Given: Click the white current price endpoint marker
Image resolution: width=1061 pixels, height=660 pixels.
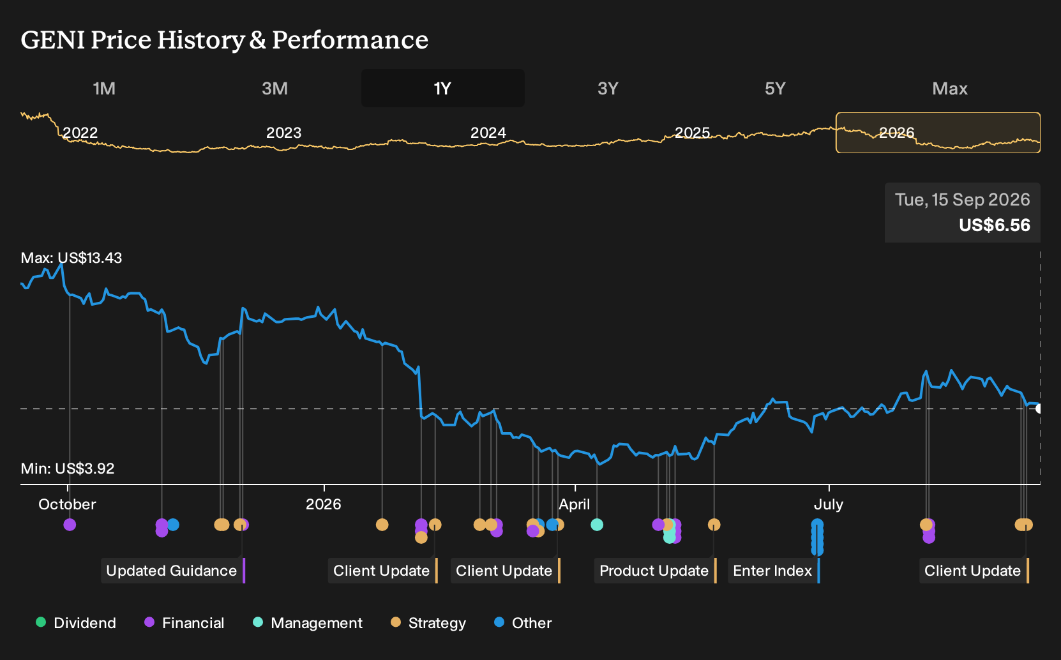Looking at the screenshot, I should (1039, 409).
